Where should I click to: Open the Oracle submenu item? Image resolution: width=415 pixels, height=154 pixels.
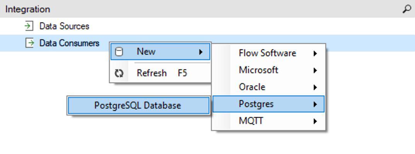(269, 87)
